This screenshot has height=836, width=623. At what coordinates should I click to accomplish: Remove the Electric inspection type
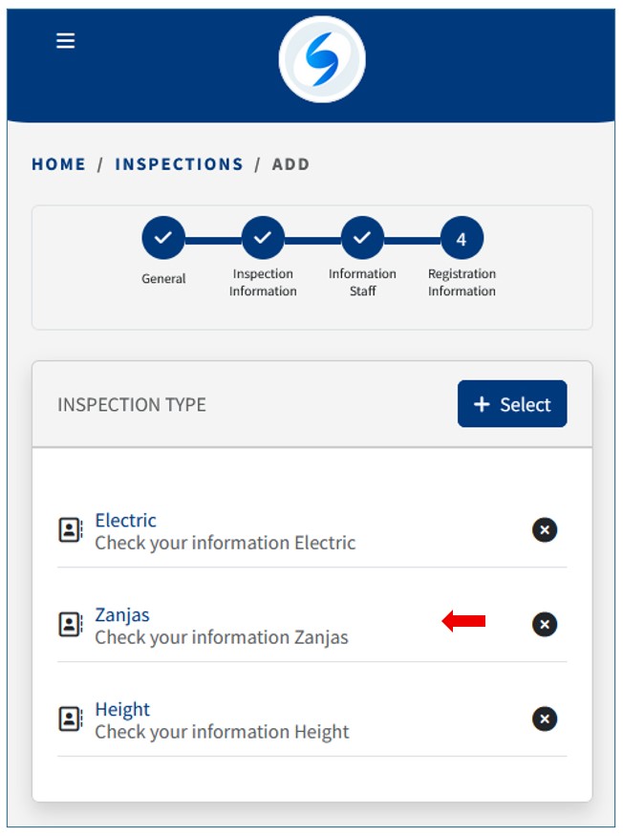coord(545,529)
